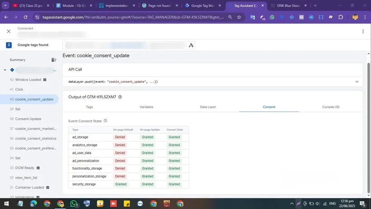Select event 39 Set

(15, 109)
